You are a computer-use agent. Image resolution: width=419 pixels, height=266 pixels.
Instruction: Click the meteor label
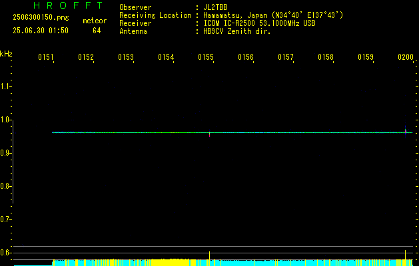(95, 21)
